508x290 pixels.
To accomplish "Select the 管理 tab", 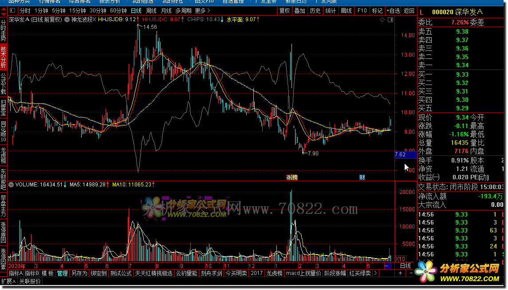I will pyautogui.click(x=62, y=273).
